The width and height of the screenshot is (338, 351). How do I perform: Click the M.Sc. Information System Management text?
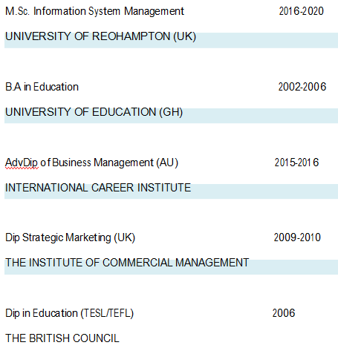[x=94, y=11]
